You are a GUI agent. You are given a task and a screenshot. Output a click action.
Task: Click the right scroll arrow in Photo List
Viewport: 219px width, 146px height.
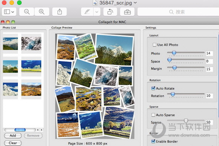coord(42,130)
